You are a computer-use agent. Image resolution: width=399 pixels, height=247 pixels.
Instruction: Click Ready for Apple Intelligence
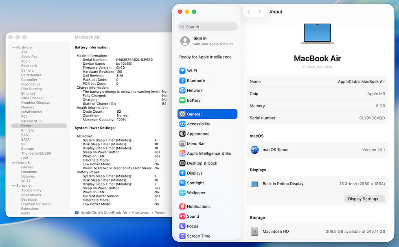tap(205, 57)
